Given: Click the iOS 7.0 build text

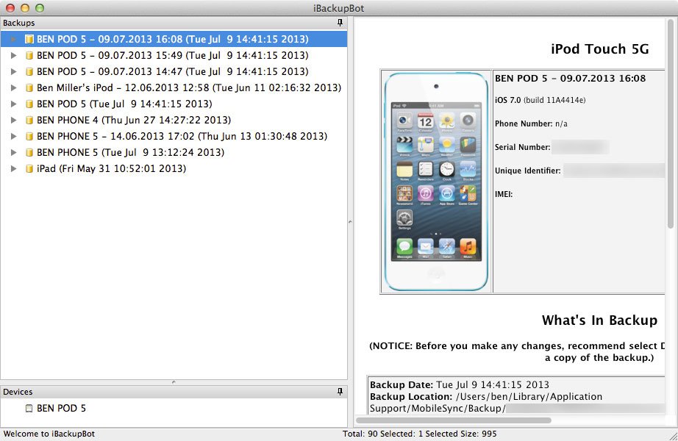Looking at the screenshot, I should 540,100.
